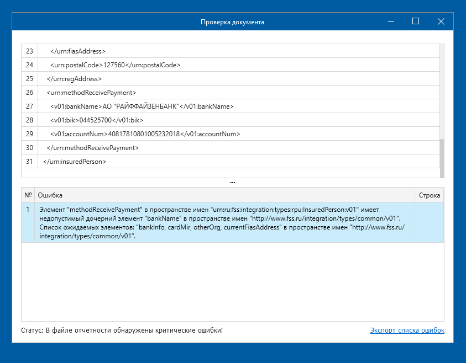Select line 27 with bankName РАЙФФАЙЗЕНБАНК
The image size is (466, 363).
pyautogui.click(x=231, y=106)
